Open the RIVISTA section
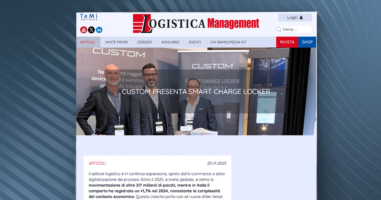The width and height of the screenshot is (381, 200). click(x=287, y=42)
